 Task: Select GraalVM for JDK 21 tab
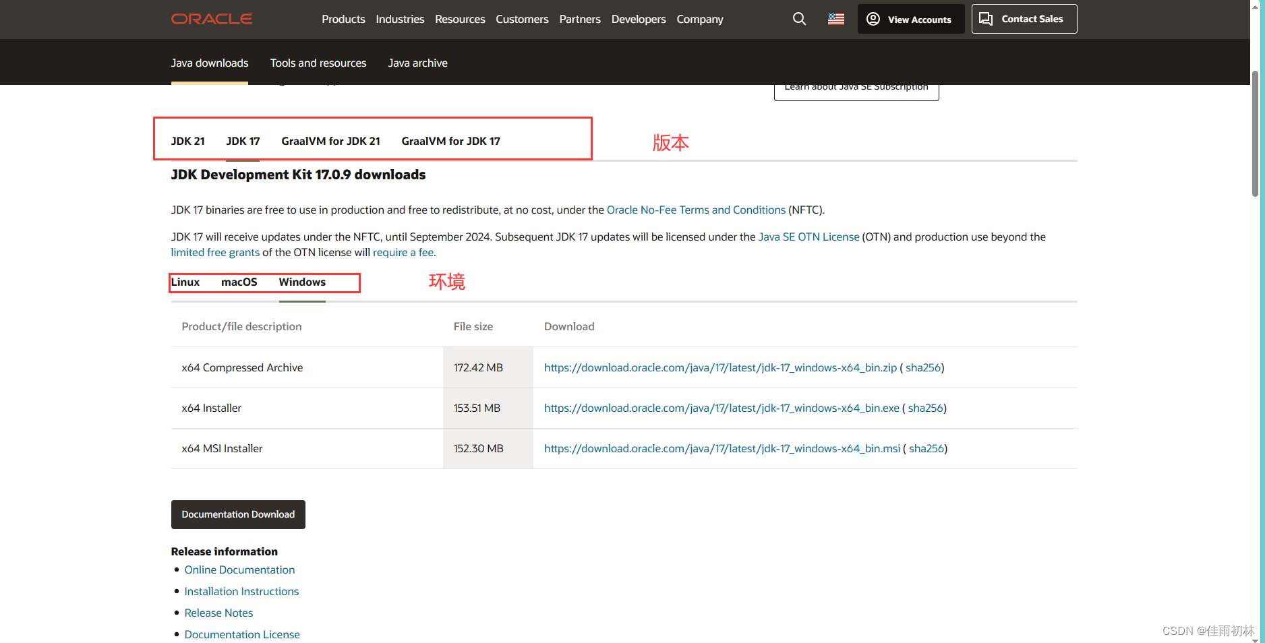(330, 141)
